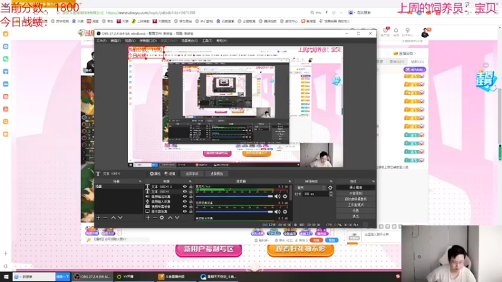
Task: Mute first mixer channel speaker icon
Action: point(277,196)
